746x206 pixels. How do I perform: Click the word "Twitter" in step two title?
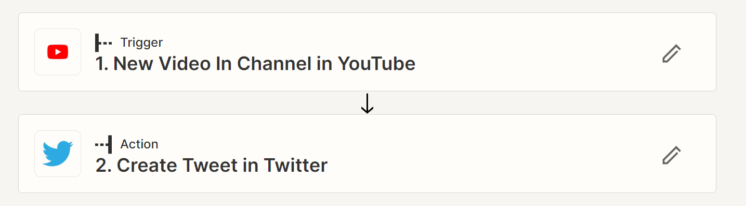[296, 166]
